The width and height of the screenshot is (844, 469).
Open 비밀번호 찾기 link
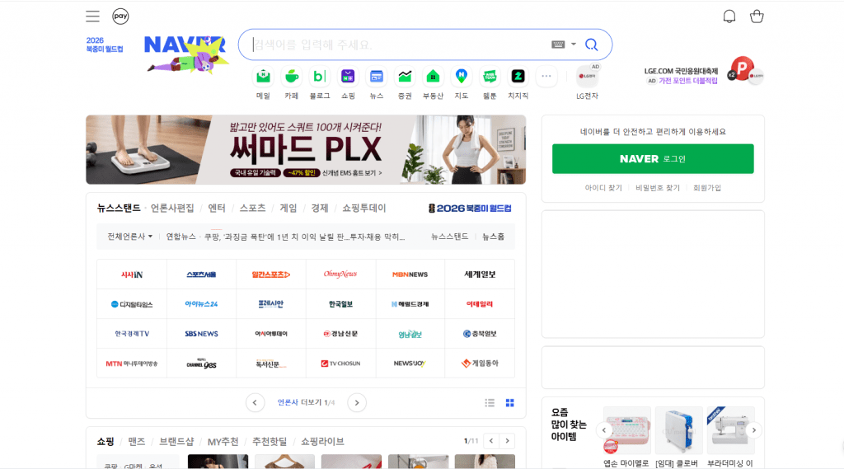(658, 188)
